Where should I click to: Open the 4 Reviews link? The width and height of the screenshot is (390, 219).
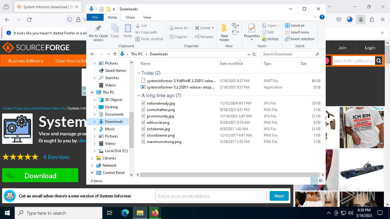tap(56, 157)
